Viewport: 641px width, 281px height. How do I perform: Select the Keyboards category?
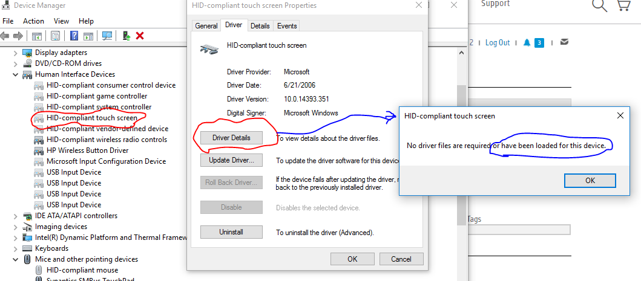[x=51, y=248]
